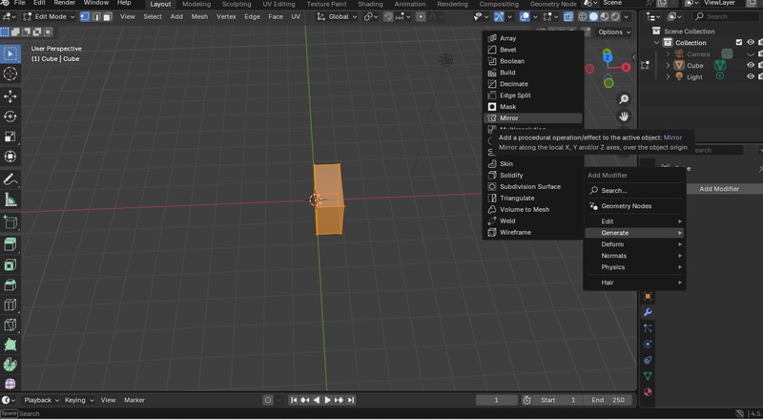Click the zoom magnifier viewport gizmo

point(624,99)
